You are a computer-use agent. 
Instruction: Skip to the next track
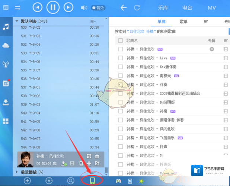[x=68, y=7]
